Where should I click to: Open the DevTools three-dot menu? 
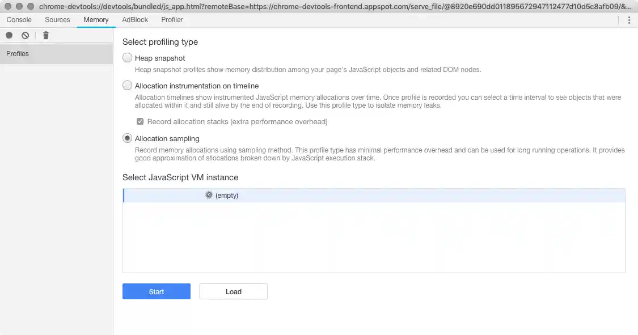(x=629, y=20)
